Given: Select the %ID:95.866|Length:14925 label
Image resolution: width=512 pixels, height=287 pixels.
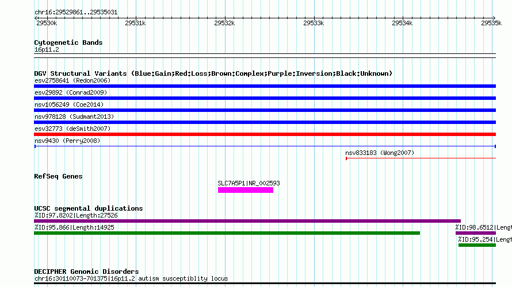Looking at the screenshot, I should tap(74, 227).
